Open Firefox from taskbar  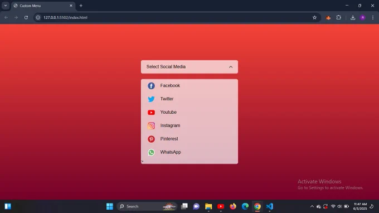point(233,206)
